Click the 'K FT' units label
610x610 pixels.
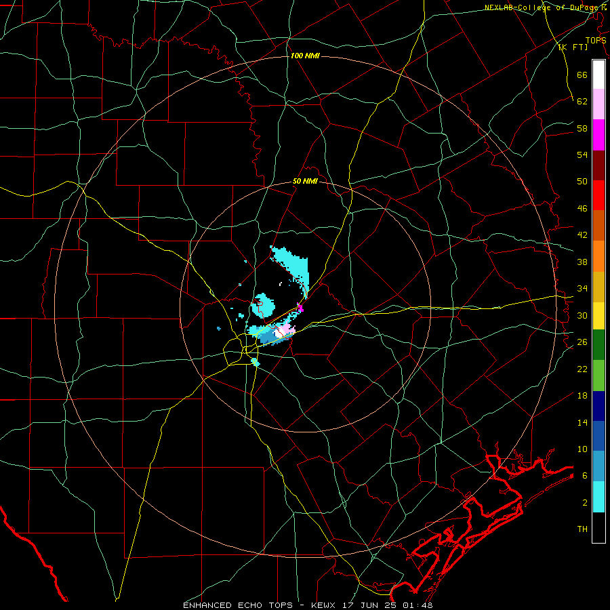[x=573, y=47]
